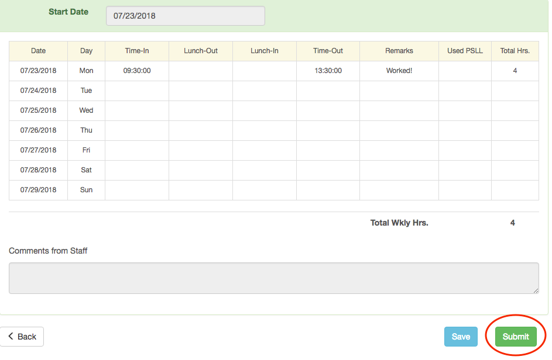This screenshot has width=552, height=360.
Task: Select Wednesday's Time-Out cell
Action: [328, 110]
